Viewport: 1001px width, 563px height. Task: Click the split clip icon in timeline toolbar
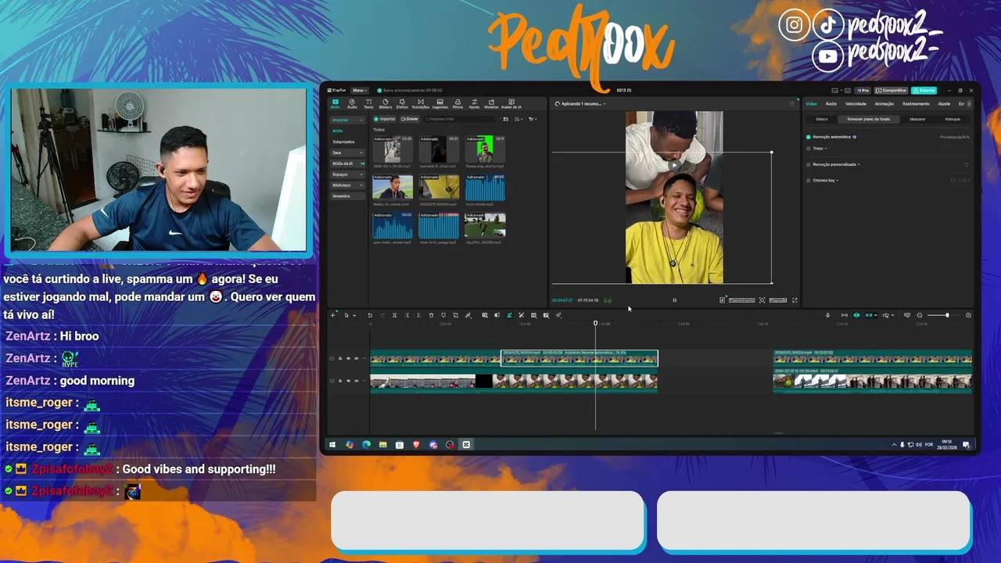pyautogui.click(x=394, y=315)
